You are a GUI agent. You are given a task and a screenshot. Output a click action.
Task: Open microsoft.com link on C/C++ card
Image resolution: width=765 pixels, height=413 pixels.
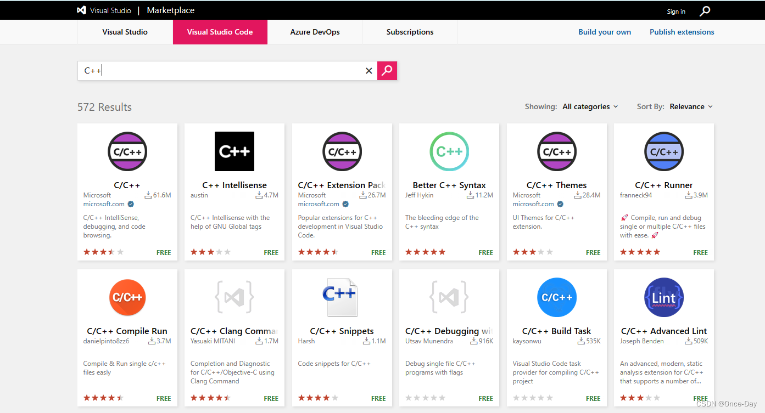[104, 204]
